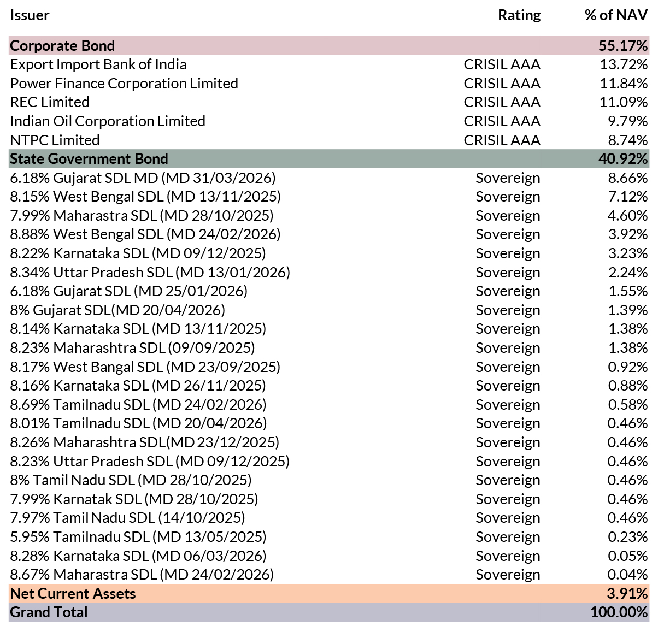
Task: Select the NTPC Limited issuer name
Action: coord(55,140)
